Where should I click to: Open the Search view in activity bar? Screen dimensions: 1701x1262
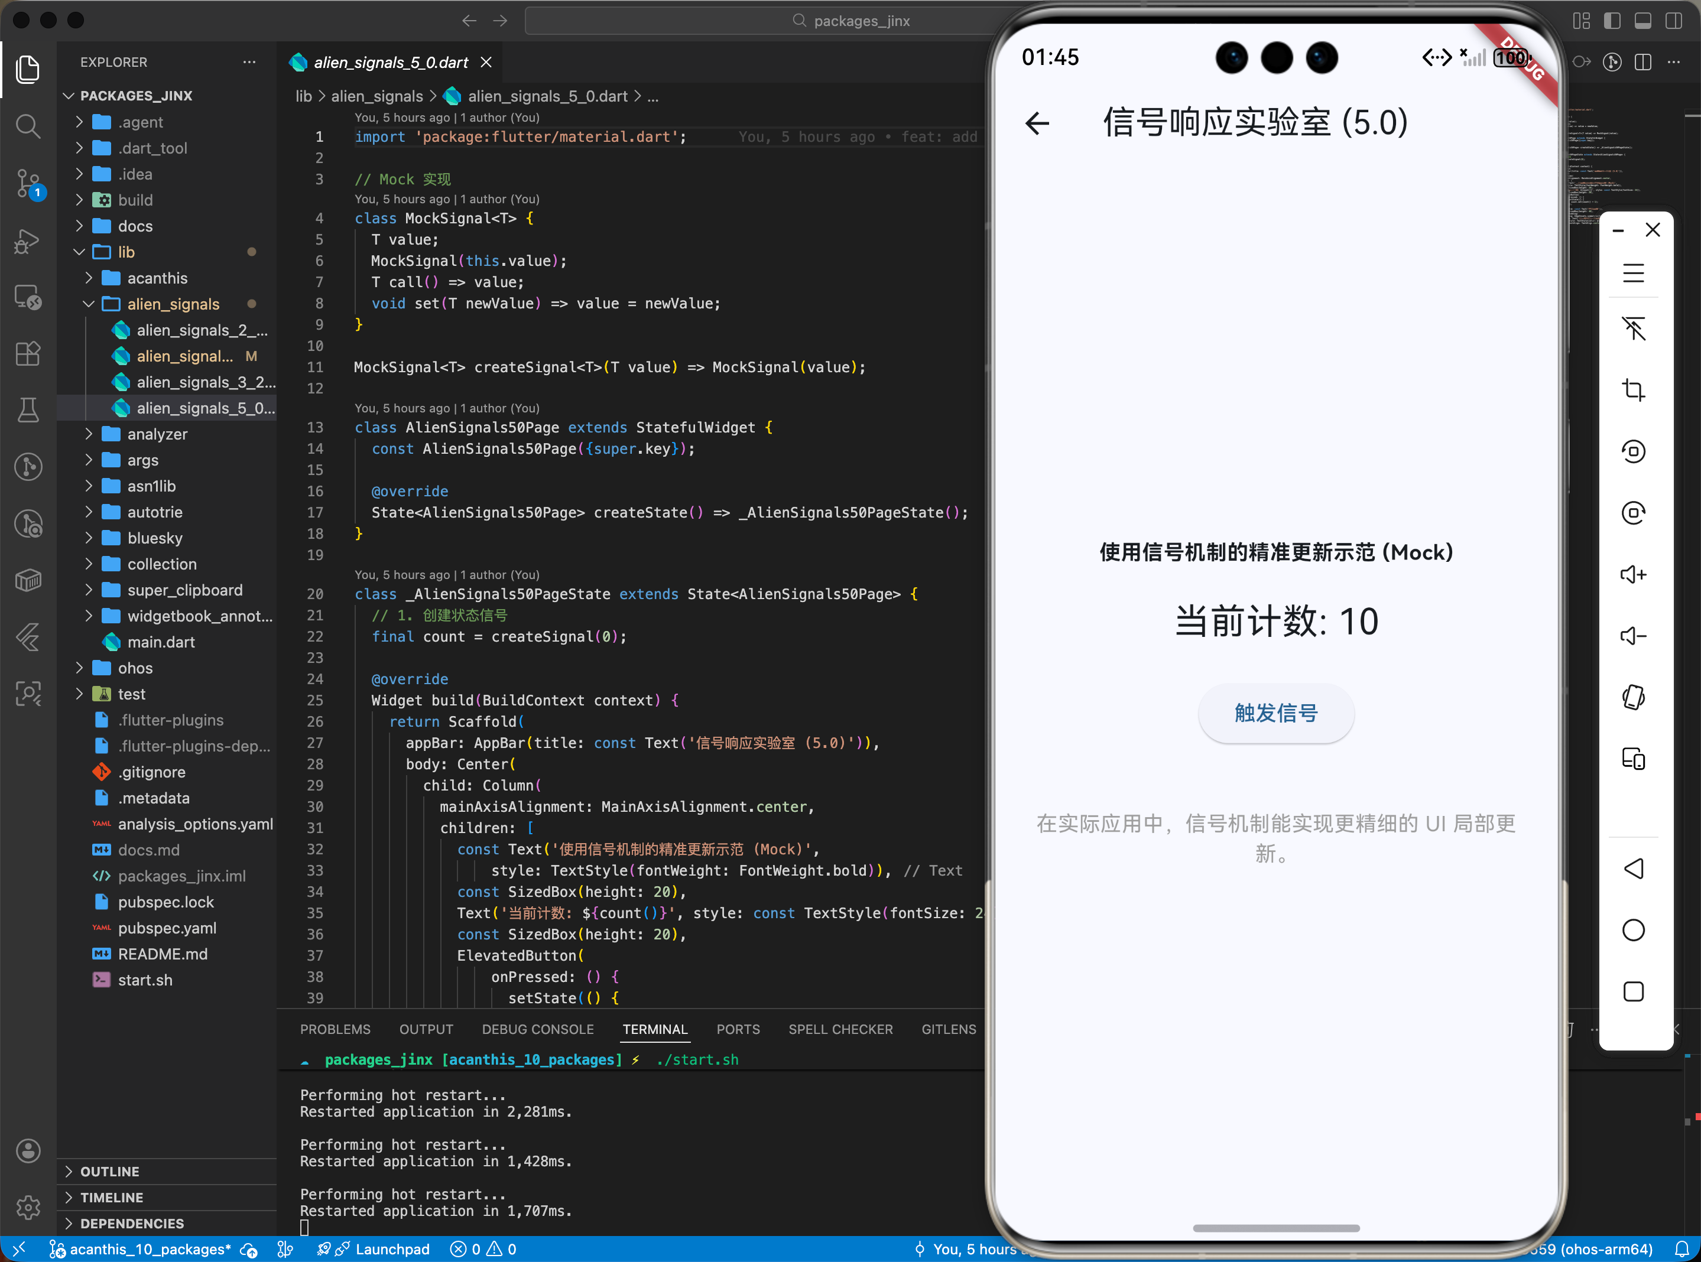tap(28, 126)
